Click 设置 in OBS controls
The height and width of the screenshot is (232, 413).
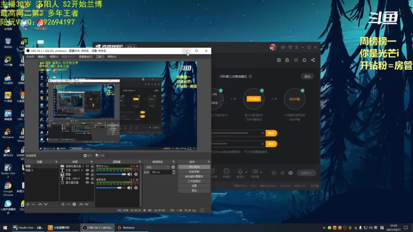[x=194, y=186]
